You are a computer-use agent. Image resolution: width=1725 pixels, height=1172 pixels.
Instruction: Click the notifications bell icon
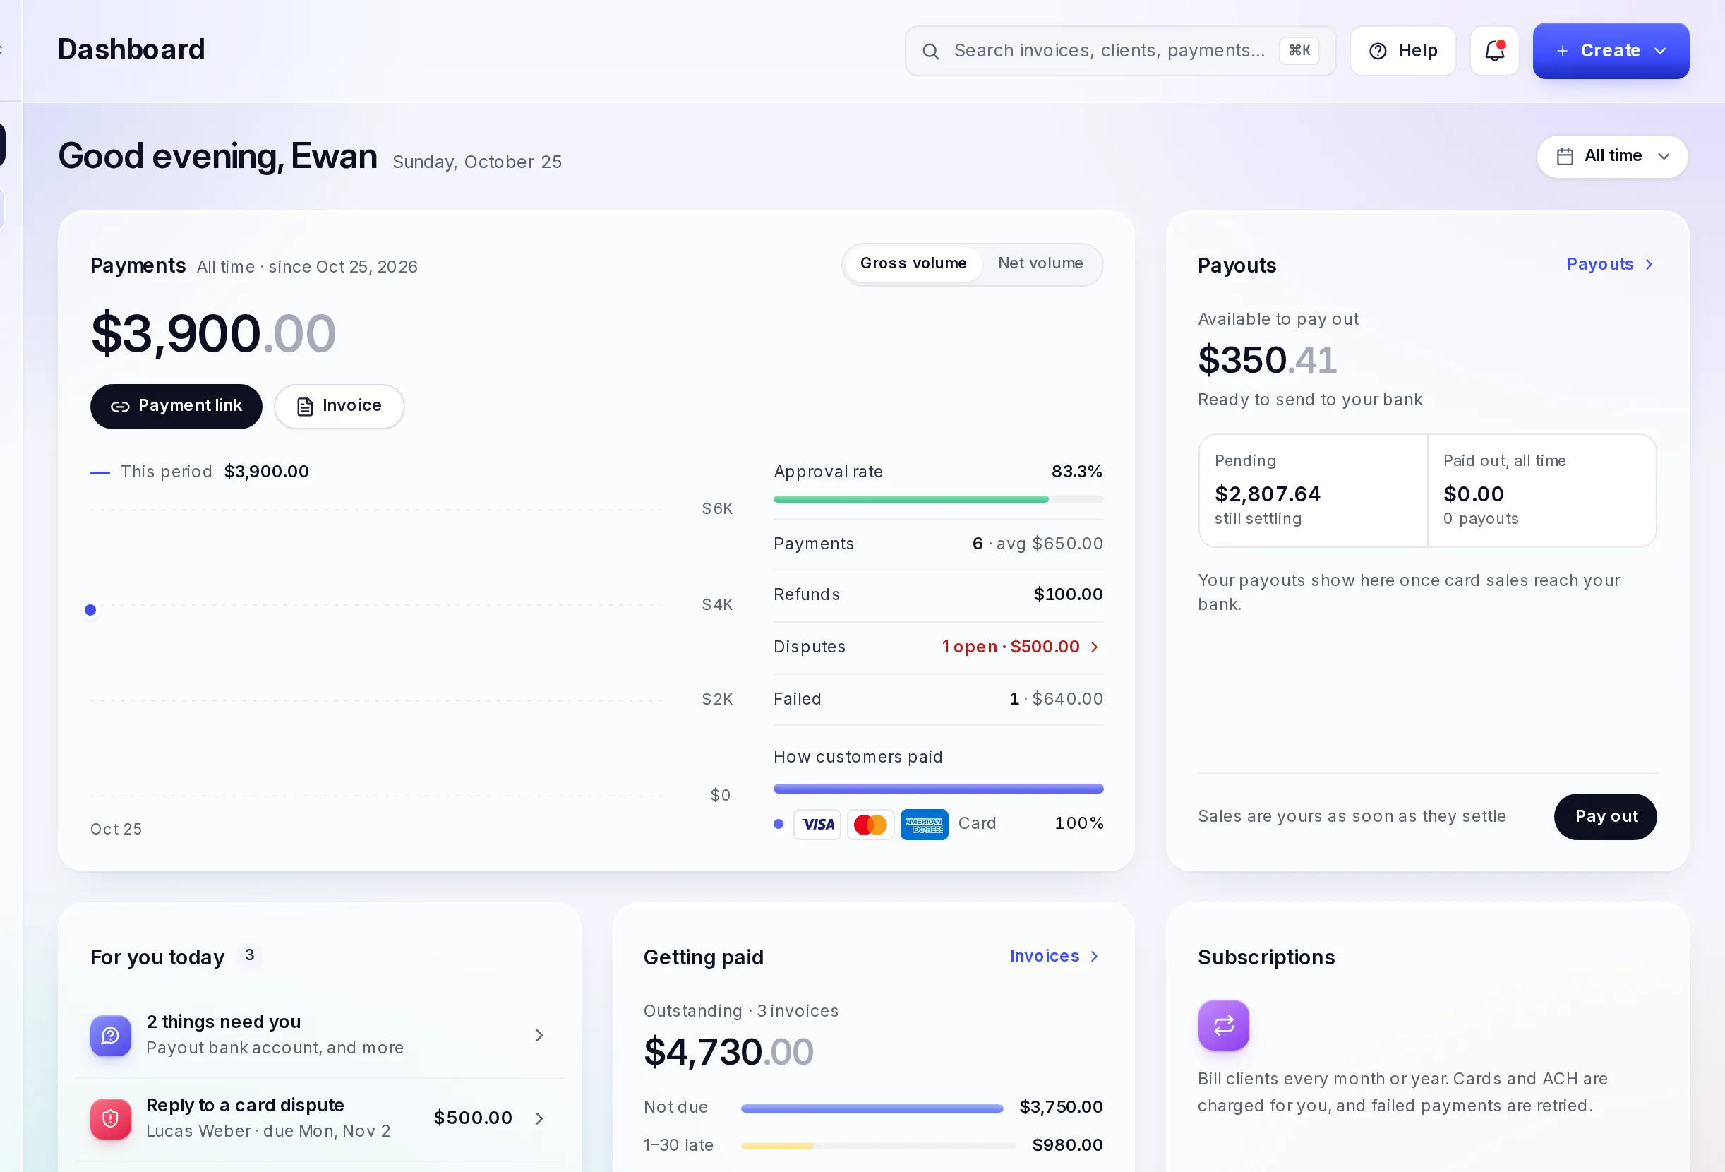click(x=1494, y=51)
